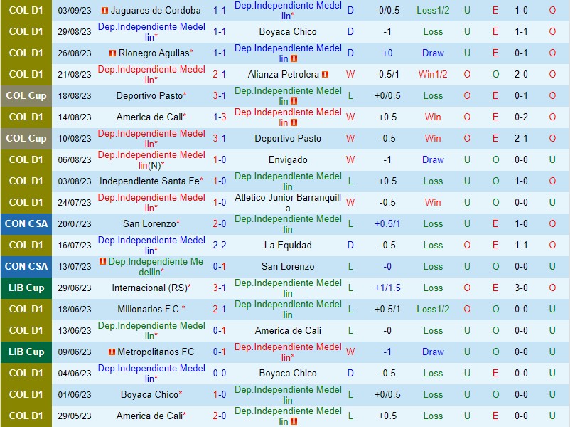The width and height of the screenshot is (570, 427).
Task: Click red card icon in 14/08/23 away team
Action: pyautogui.click(x=294, y=122)
